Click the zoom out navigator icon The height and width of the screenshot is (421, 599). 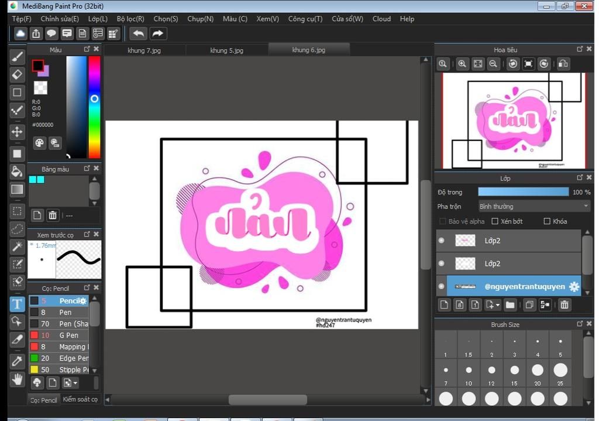(x=493, y=64)
